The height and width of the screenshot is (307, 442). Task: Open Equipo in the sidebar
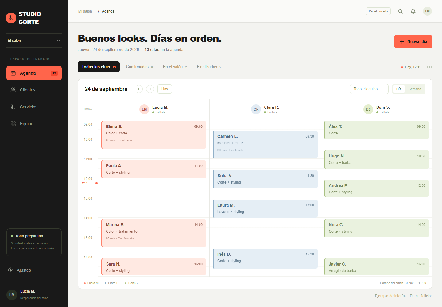34,124
